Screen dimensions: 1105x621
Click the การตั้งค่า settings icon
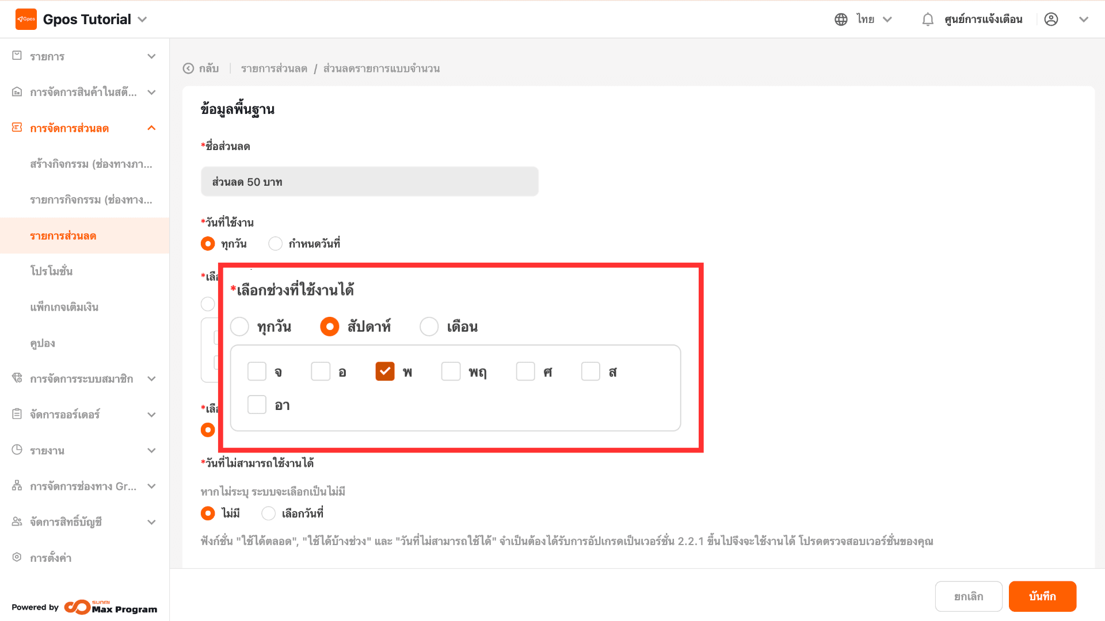[x=17, y=557]
